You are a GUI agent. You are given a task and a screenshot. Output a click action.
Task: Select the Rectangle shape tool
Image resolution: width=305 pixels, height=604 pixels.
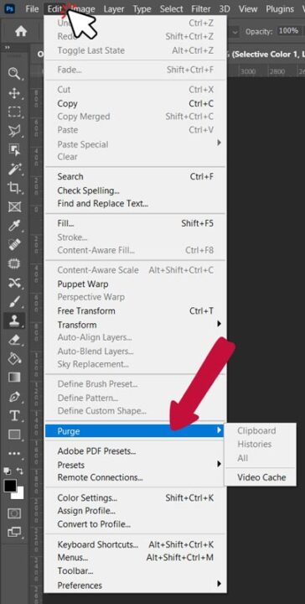14,435
